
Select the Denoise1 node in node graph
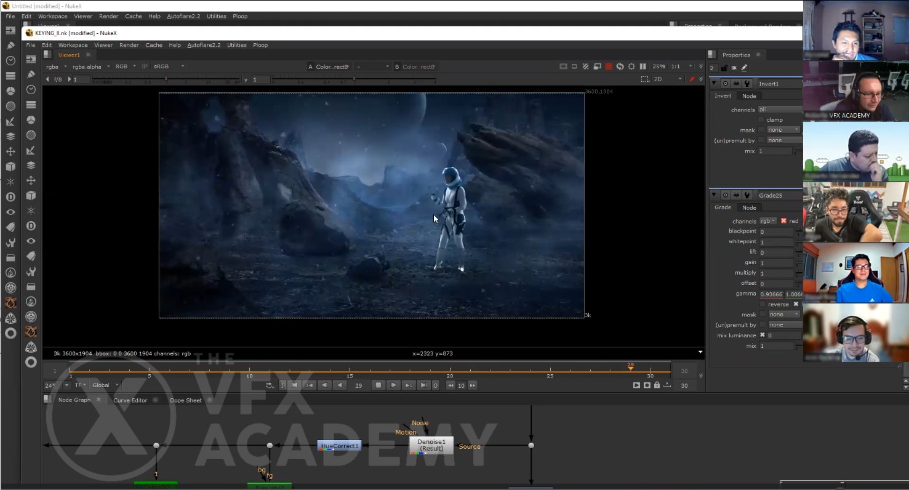point(431,446)
